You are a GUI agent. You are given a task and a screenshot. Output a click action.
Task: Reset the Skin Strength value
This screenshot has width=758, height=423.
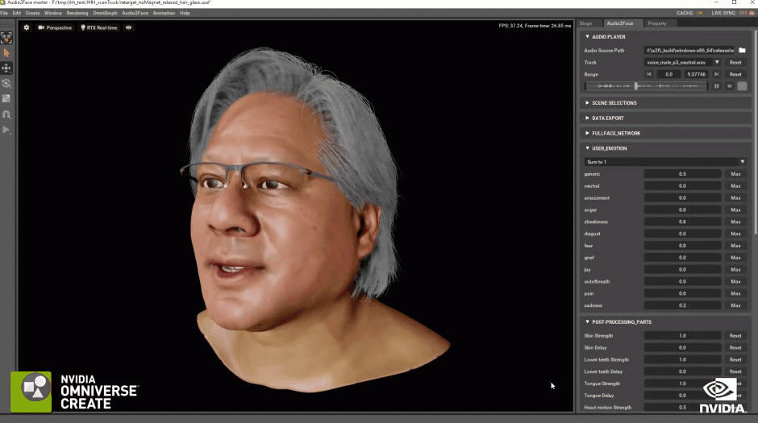point(735,336)
